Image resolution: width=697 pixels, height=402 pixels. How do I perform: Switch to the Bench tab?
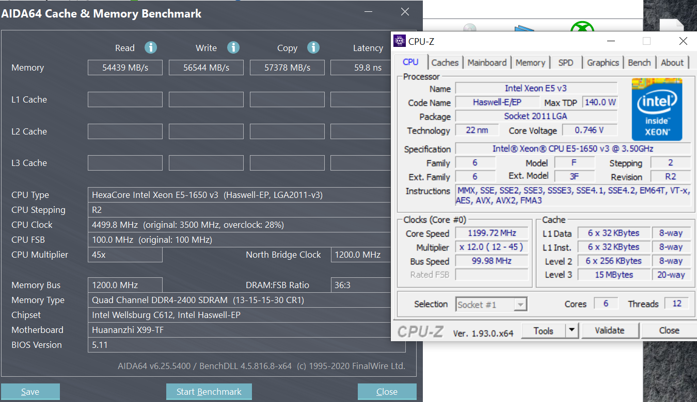pyautogui.click(x=639, y=63)
